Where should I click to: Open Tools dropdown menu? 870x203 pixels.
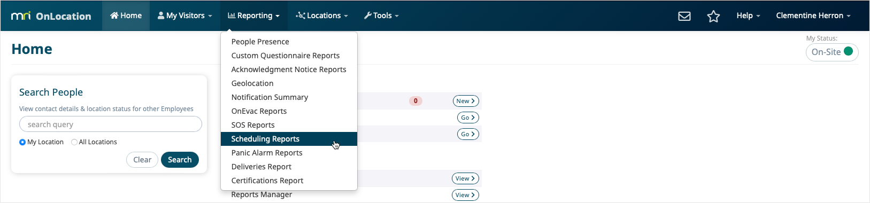pyautogui.click(x=381, y=15)
